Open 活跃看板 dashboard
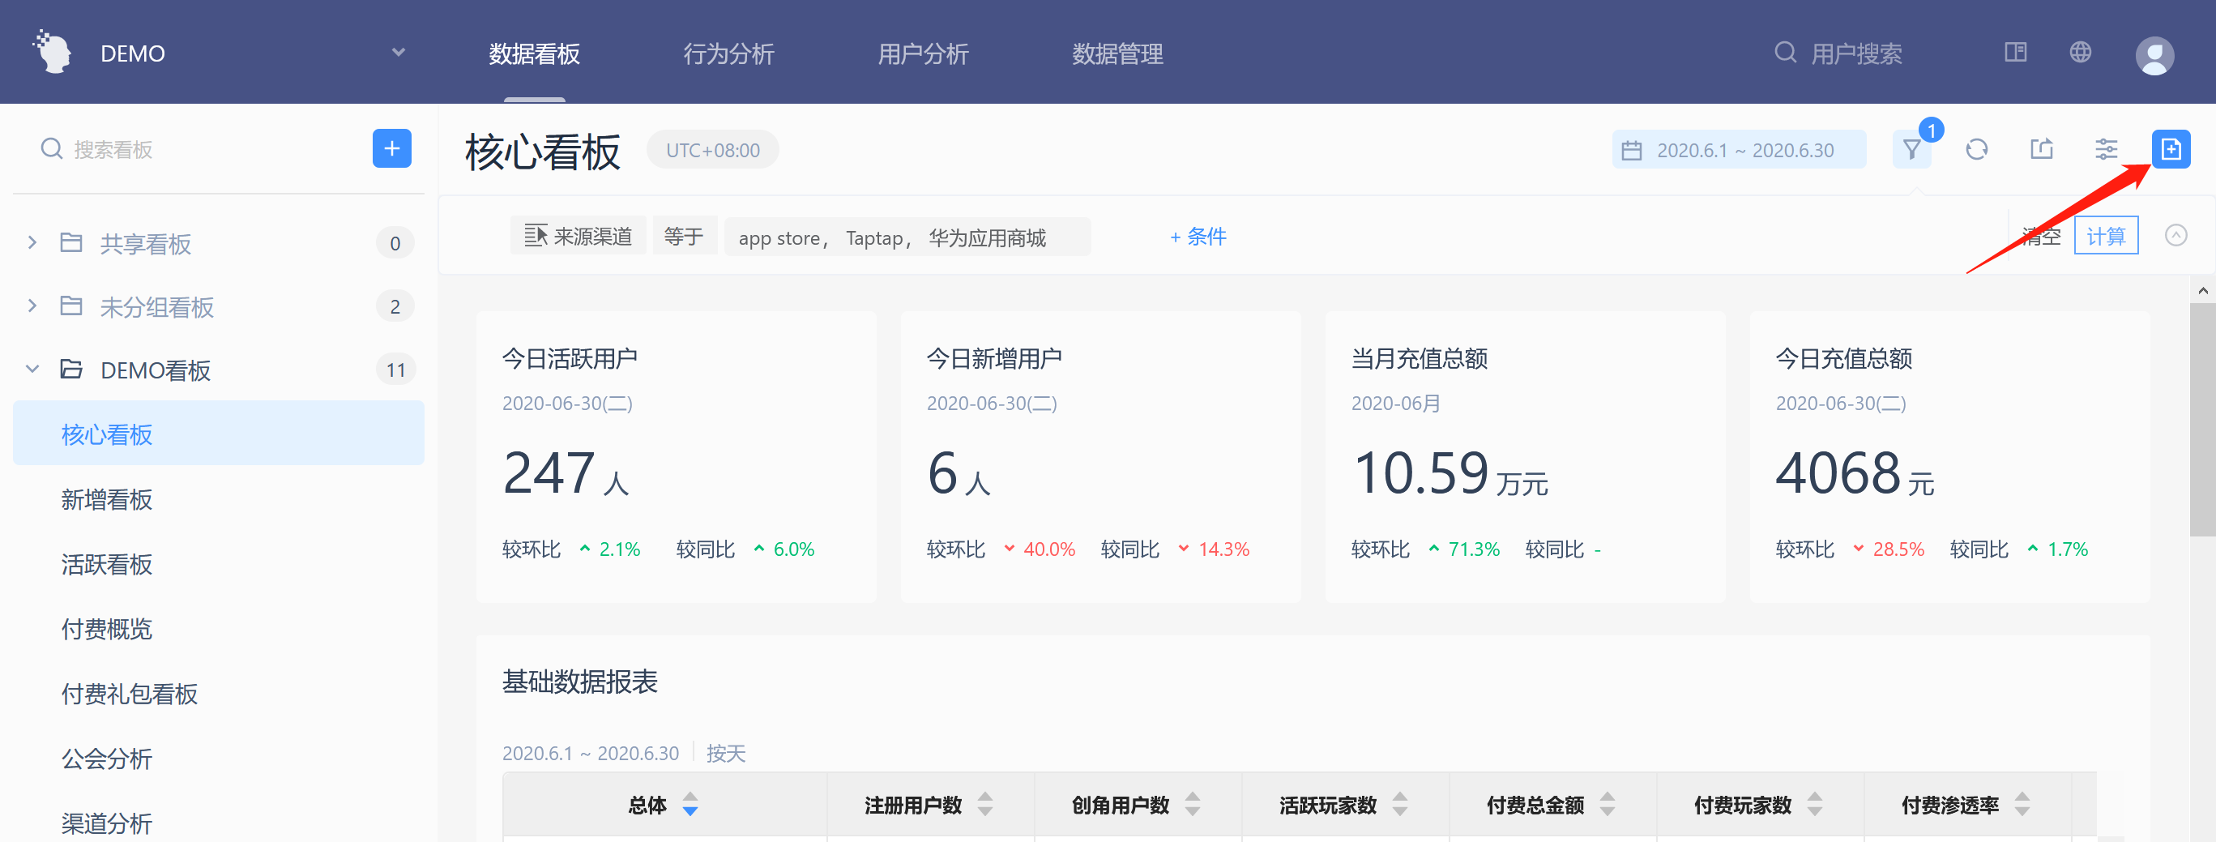This screenshot has width=2216, height=842. click(107, 564)
